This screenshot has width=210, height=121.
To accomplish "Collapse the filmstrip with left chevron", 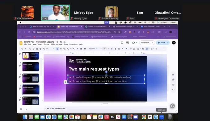I will (27, 109).
